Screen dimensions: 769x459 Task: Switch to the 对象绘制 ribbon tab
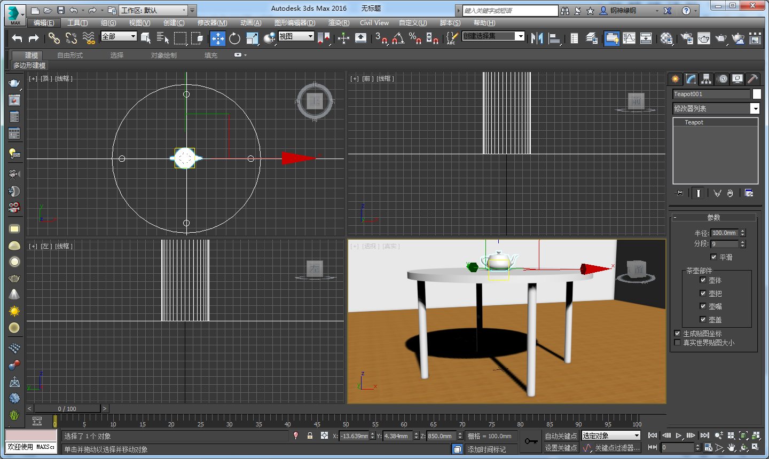click(163, 56)
